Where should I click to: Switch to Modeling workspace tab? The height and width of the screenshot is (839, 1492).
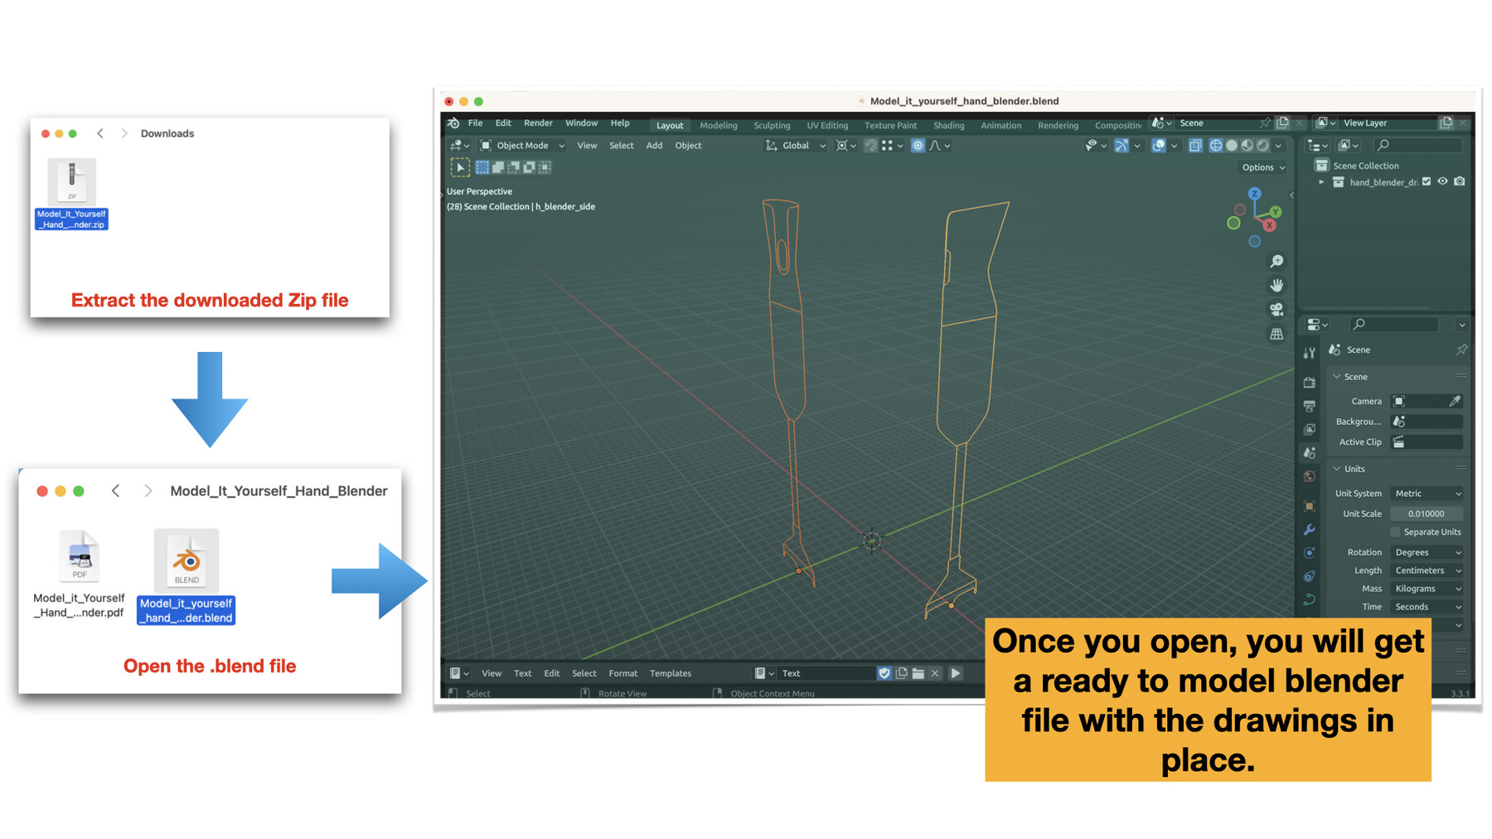point(718,126)
